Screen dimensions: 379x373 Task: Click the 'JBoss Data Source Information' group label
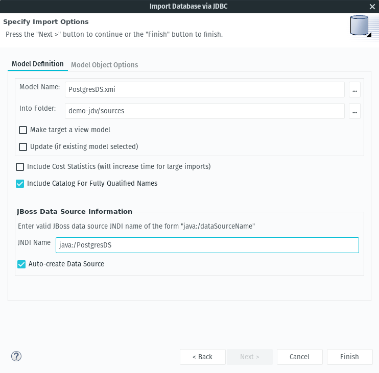click(75, 211)
